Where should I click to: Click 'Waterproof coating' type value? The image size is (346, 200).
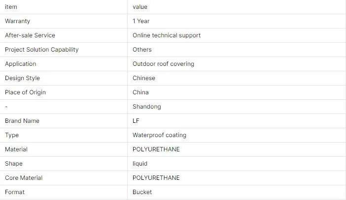[x=159, y=135]
